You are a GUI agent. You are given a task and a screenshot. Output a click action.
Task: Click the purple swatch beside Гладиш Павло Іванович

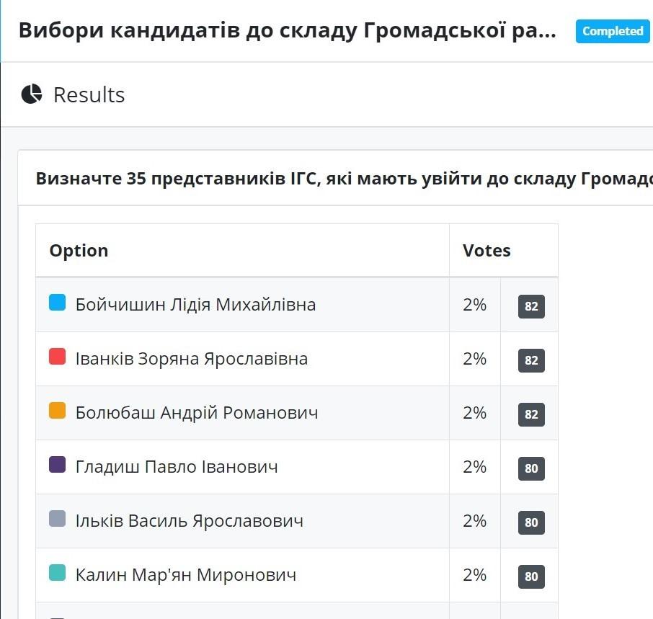[x=58, y=465]
